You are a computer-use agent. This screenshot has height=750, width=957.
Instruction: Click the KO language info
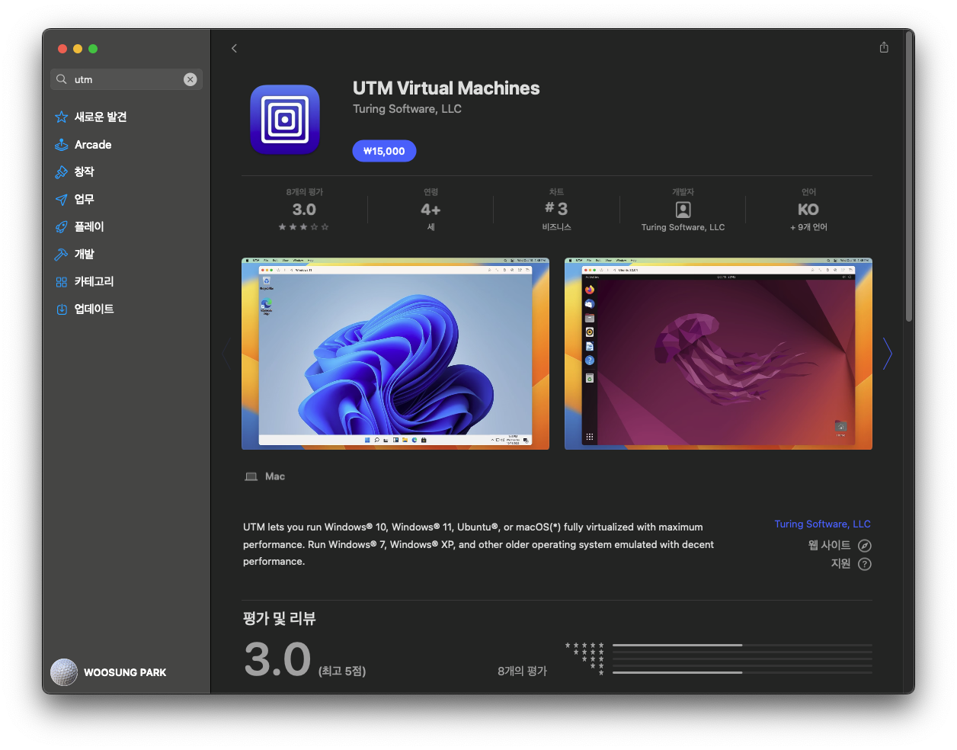808,210
